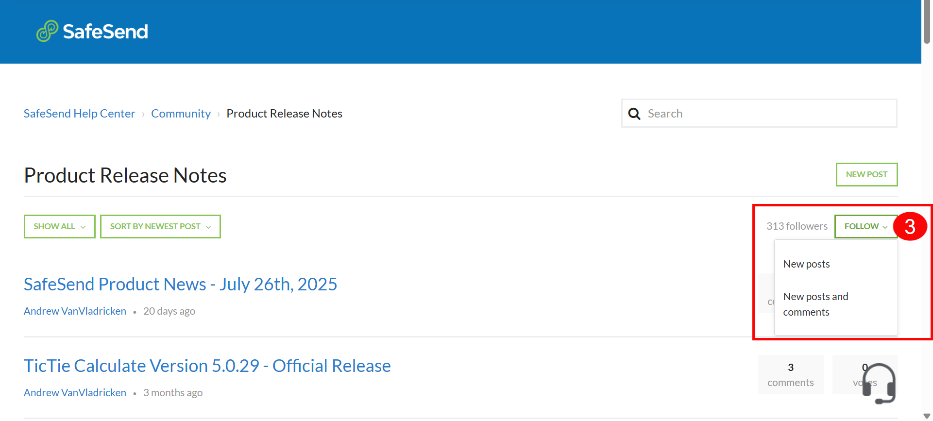Click the 20 days ago timestamp

(169, 311)
